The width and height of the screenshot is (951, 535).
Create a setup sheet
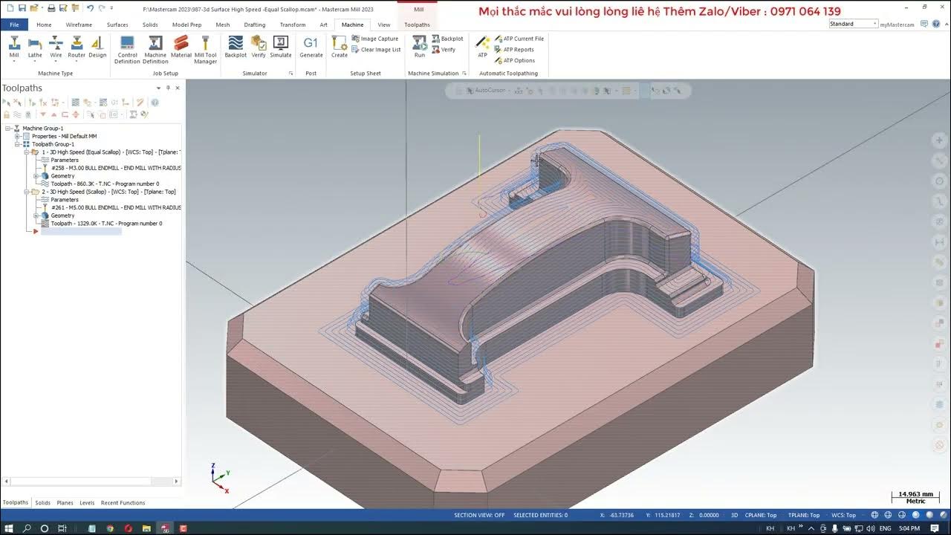tap(340, 47)
